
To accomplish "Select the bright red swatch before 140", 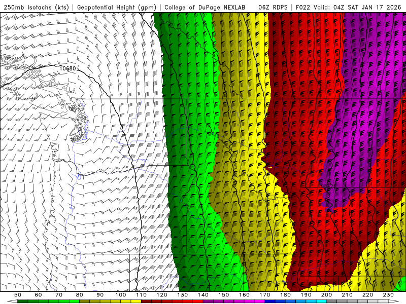I will pos(198,301).
